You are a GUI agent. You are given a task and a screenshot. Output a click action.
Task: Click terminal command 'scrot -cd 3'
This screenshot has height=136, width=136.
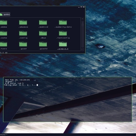[x=17, y=83]
